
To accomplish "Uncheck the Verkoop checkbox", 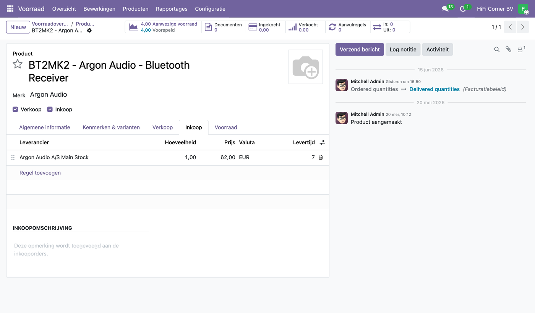I will point(15,110).
